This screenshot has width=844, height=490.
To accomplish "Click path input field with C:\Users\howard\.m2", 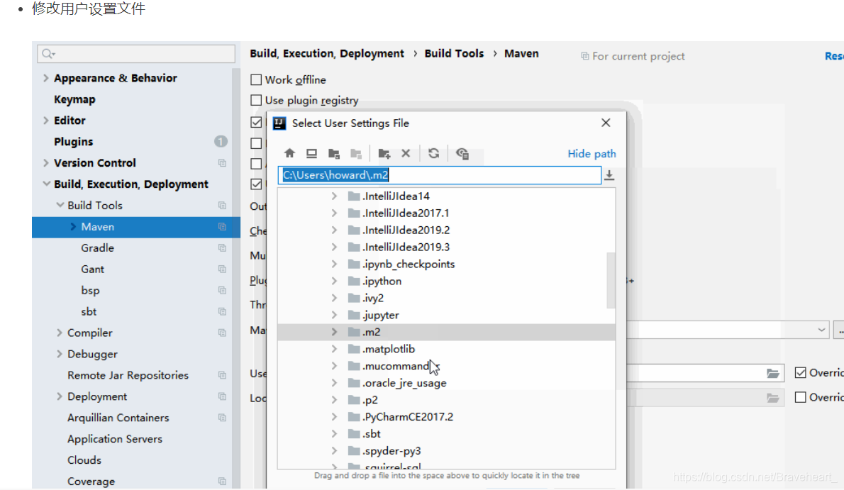I will 439,175.
